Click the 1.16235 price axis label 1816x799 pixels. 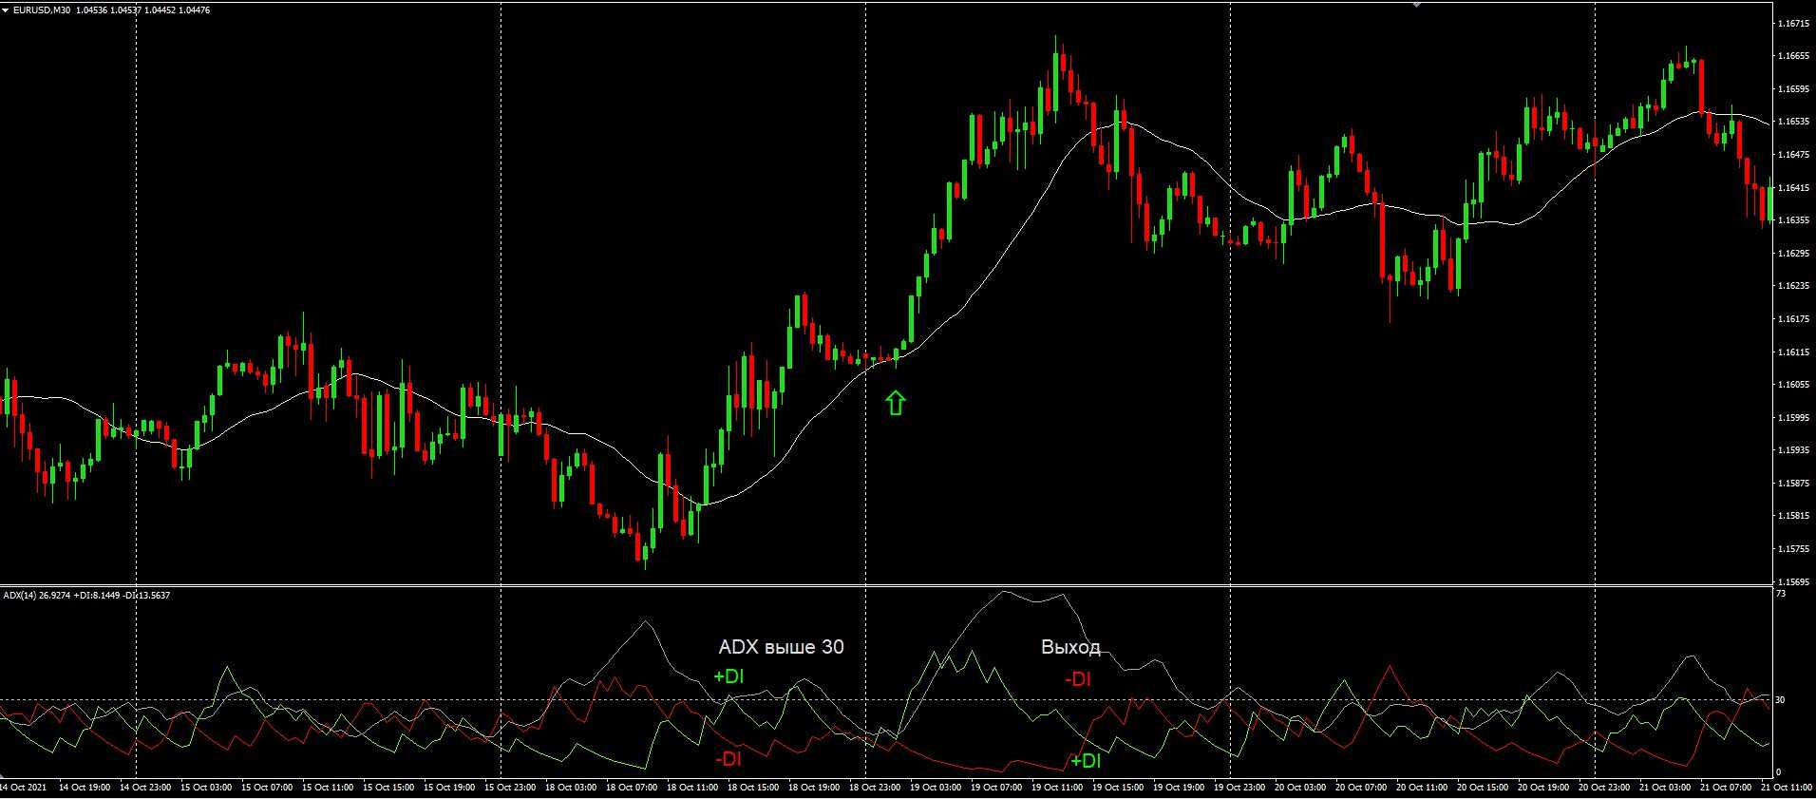(1792, 285)
